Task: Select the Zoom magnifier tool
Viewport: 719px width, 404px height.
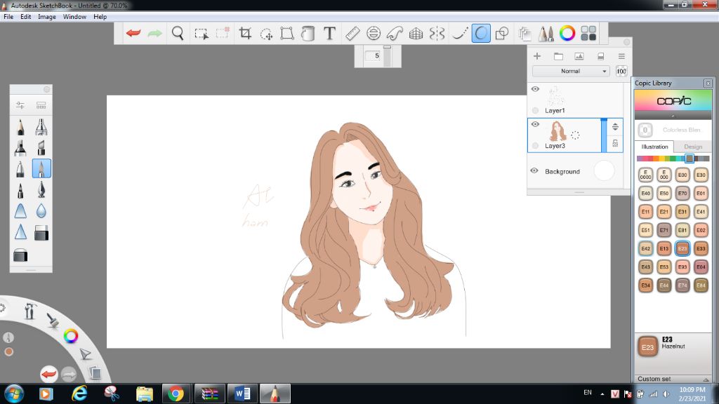Action: coord(178,33)
